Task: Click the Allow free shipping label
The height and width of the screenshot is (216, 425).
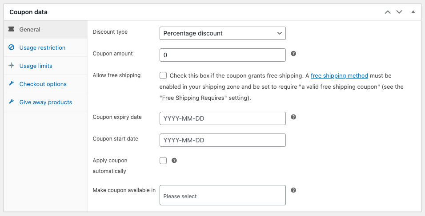Action: (x=116, y=75)
